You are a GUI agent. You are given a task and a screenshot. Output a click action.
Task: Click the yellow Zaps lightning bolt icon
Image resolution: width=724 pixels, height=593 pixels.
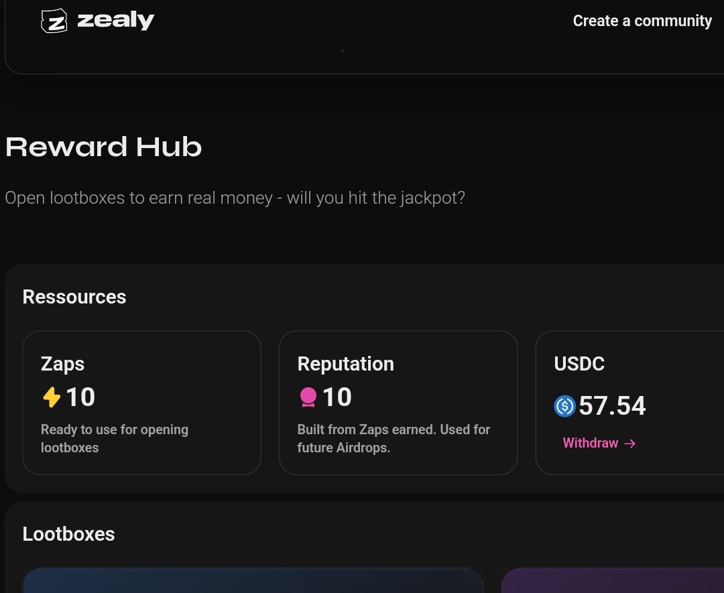[x=52, y=397]
